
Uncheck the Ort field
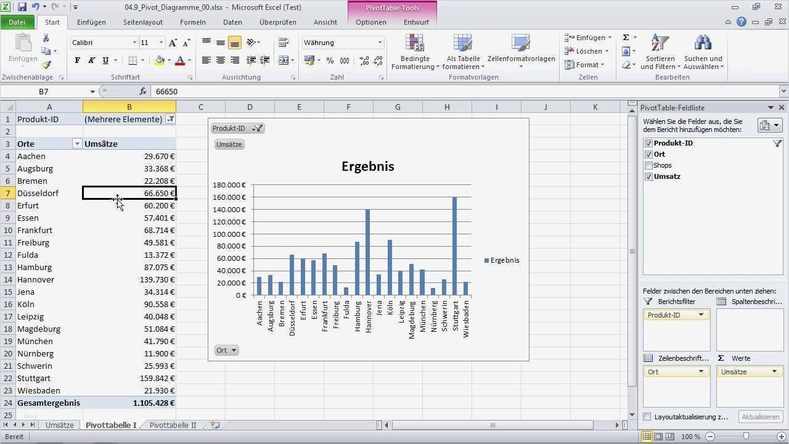click(x=648, y=154)
